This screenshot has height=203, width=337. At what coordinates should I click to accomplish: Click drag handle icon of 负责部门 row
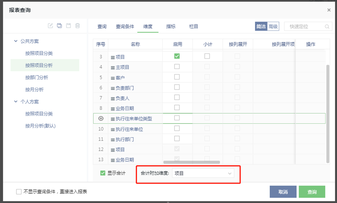(x=113, y=88)
